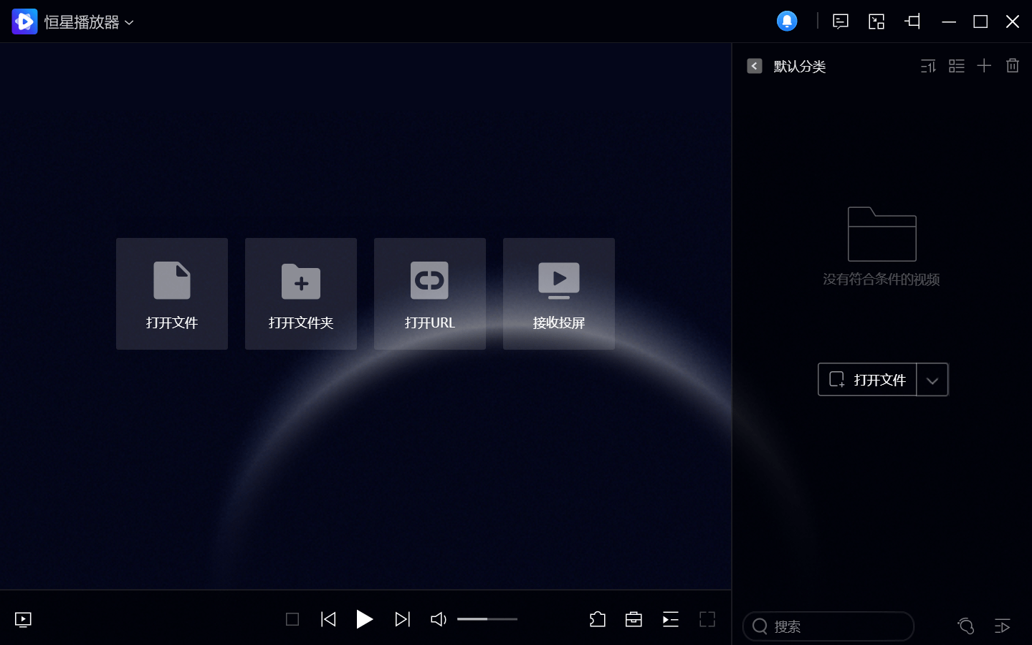Click the 打开文件夹 tile

tap(301, 294)
